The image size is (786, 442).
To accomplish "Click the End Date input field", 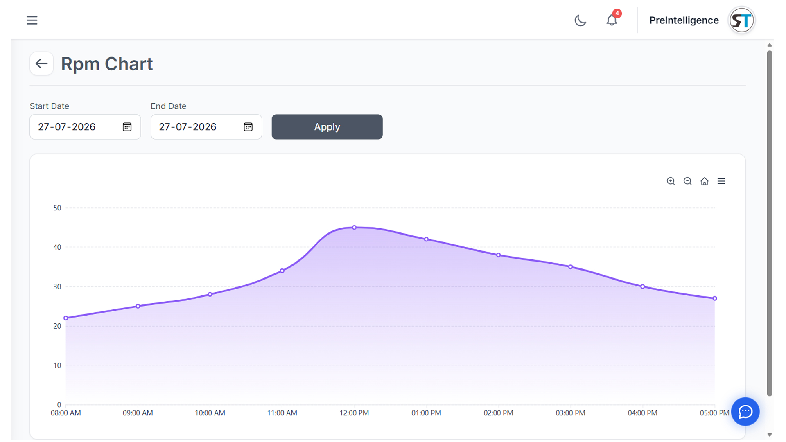I will coord(206,127).
